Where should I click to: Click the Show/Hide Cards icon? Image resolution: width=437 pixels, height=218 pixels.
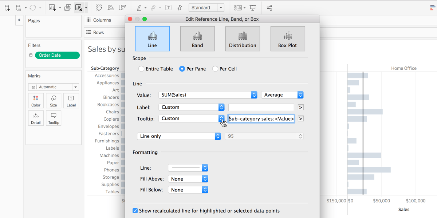coord(238,8)
